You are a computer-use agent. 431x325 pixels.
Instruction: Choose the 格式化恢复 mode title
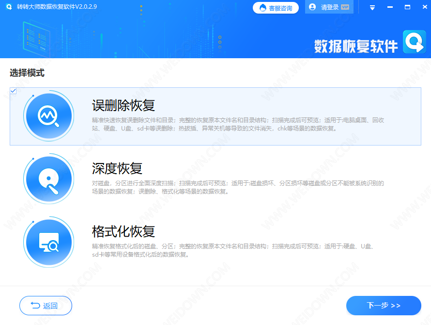pos(123,232)
